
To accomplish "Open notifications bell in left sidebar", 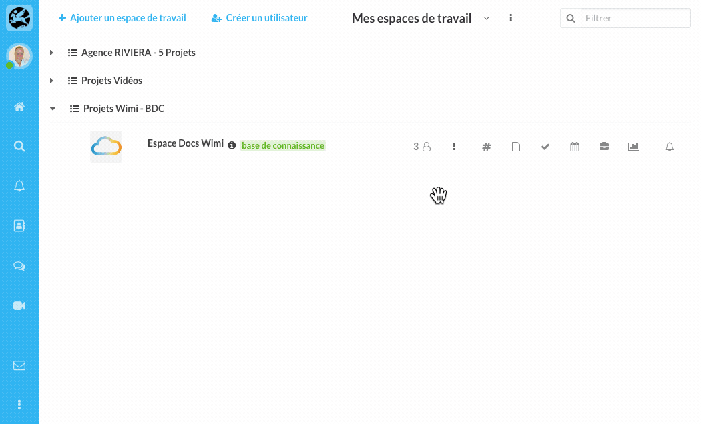I will coord(19,186).
